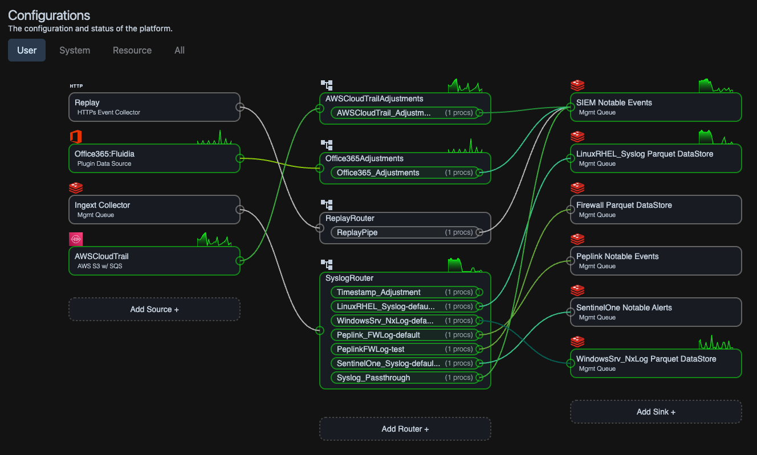Click the Add Router button
The height and width of the screenshot is (455, 757).
[405, 429]
